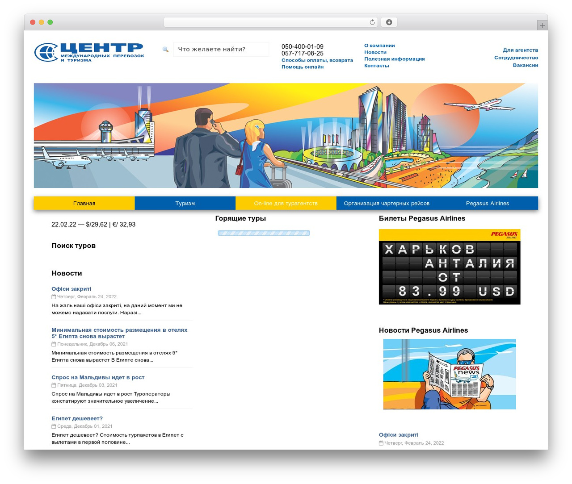
Task: Click phone number 057-717-08-25
Action: pyautogui.click(x=303, y=53)
